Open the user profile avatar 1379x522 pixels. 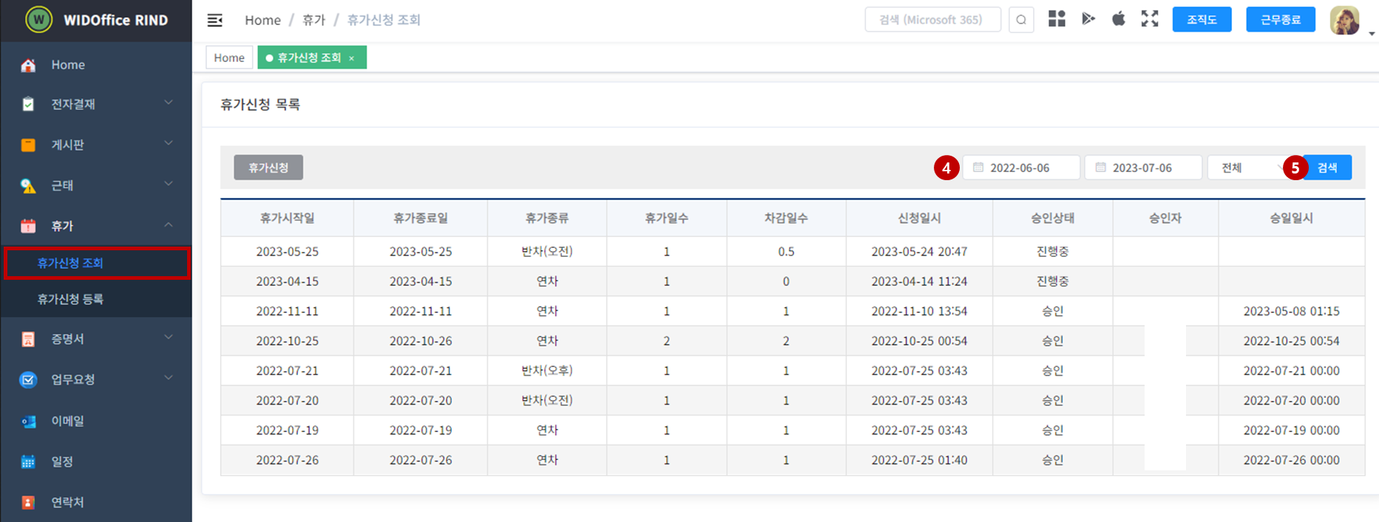click(x=1344, y=20)
